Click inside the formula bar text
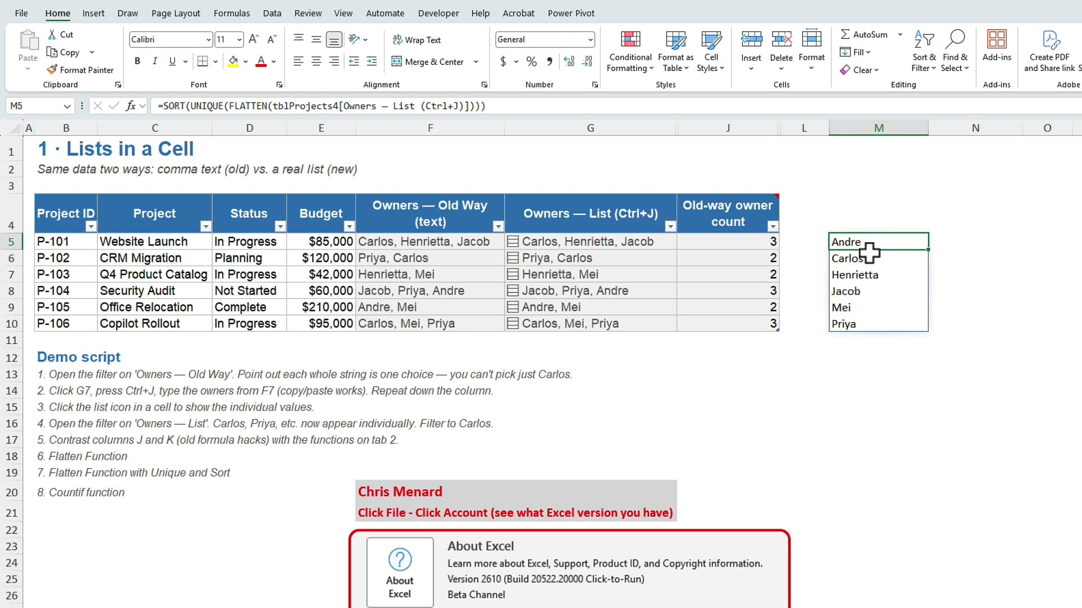Viewport: 1082px width, 608px height. coord(321,106)
